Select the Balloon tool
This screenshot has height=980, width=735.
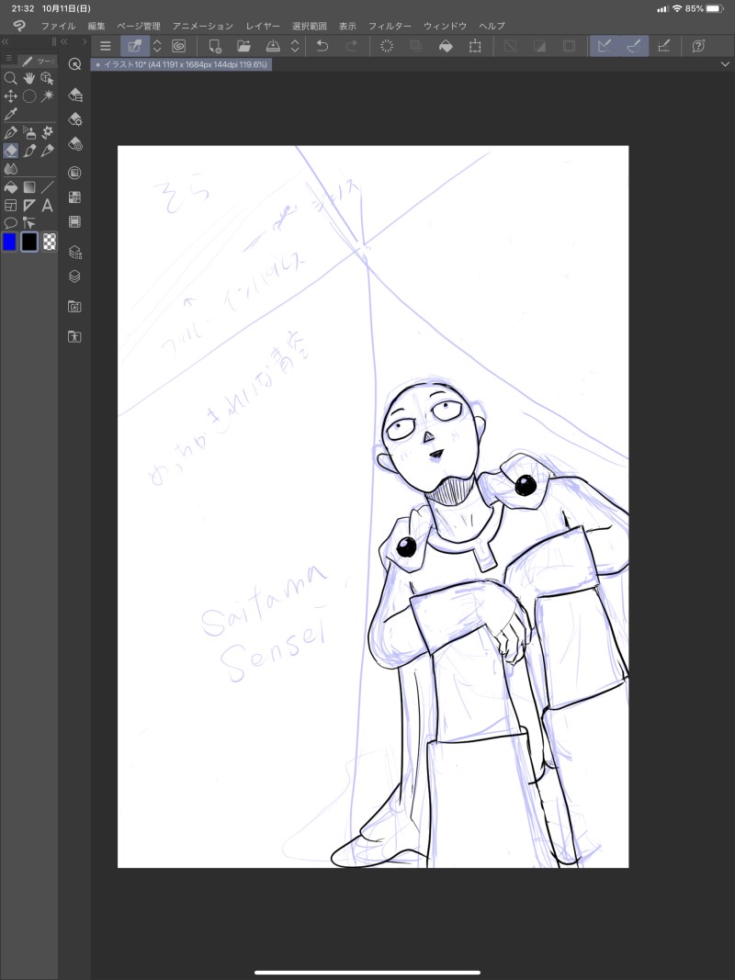(11, 223)
